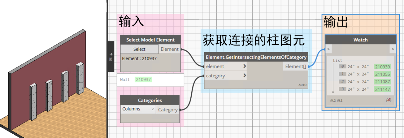Click the @L2 level label
This screenshot has width=404, height=138.
pyautogui.click(x=333, y=101)
